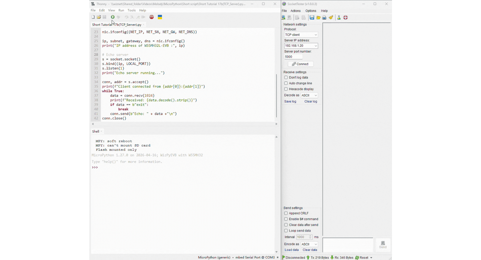Open the Encode as ASCII dropdown
Screen dimensions: 481x260
[x=309, y=244]
